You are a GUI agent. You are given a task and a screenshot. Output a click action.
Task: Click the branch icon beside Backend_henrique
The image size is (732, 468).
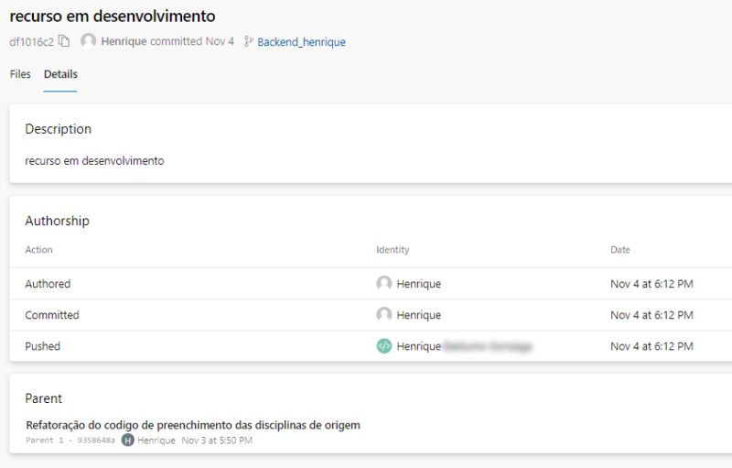248,41
